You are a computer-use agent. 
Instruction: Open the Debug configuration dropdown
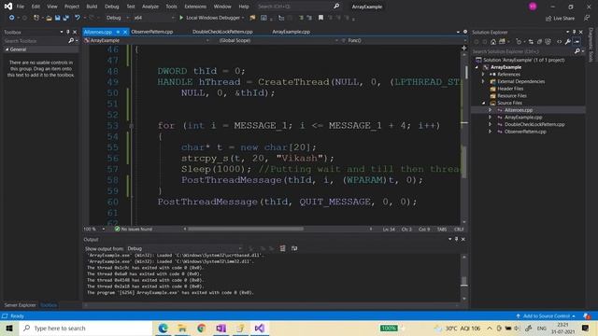point(118,18)
